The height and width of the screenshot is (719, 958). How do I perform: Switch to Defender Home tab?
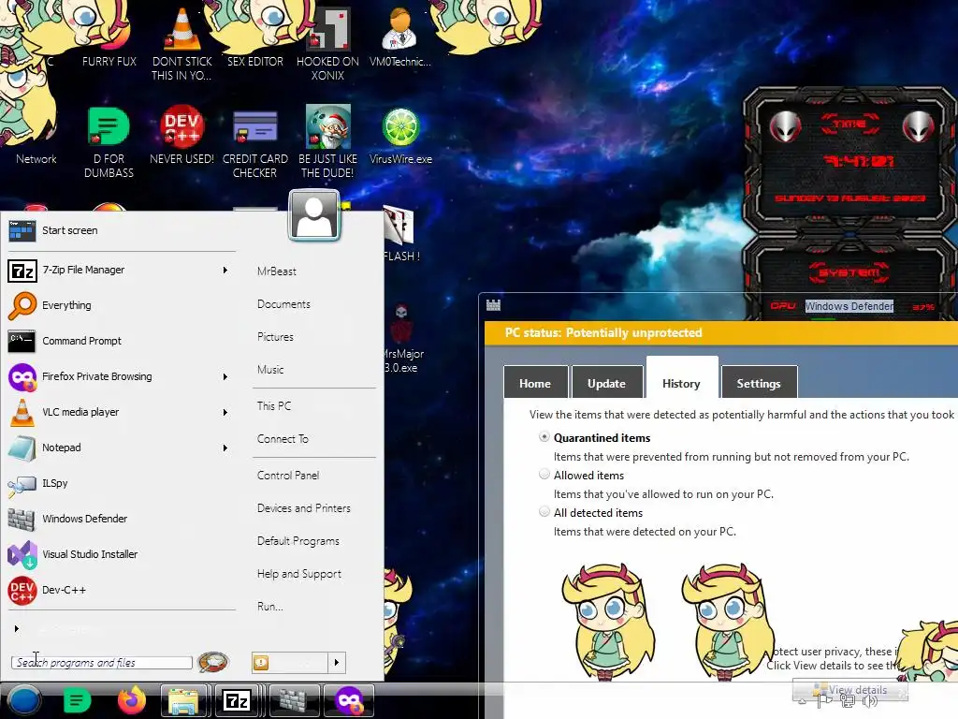(535, 383)
